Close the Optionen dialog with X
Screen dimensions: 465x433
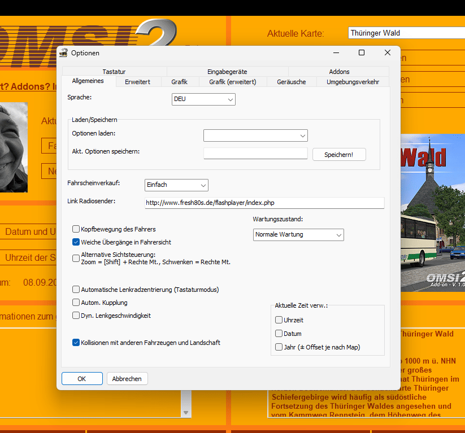tap(387, 53)
